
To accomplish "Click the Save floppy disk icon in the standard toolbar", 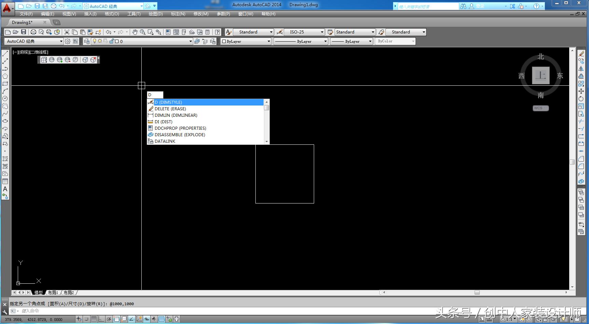I will (x=24, y=32).
